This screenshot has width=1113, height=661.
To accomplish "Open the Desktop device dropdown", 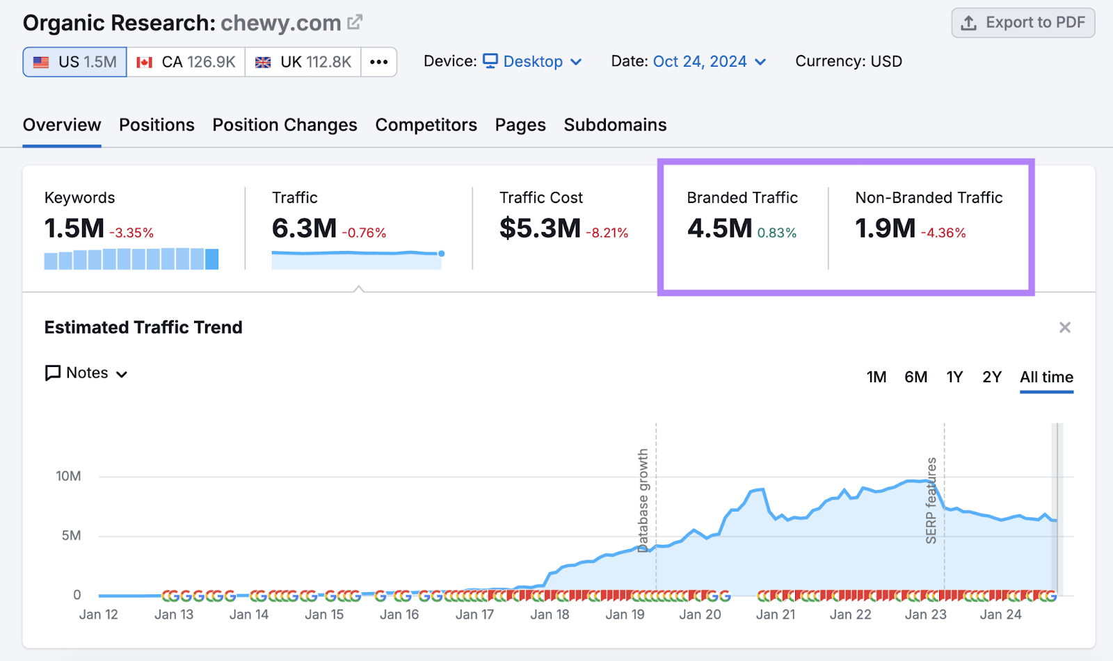I will pos(533,61).
